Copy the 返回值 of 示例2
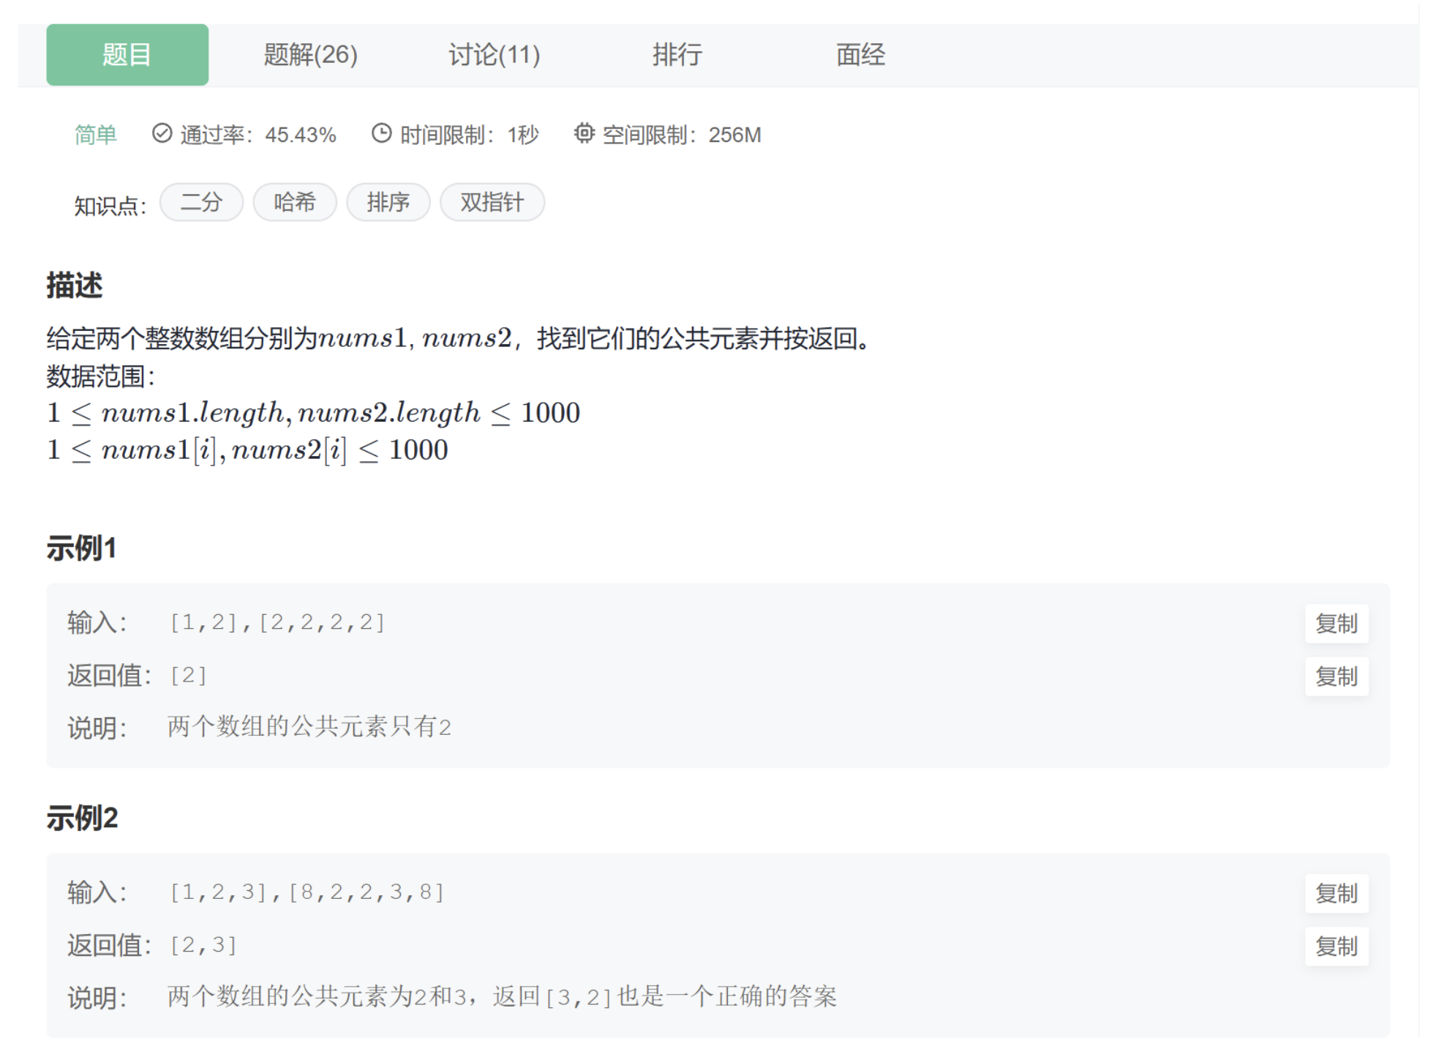The width and height of the screenshot is (1447, 1038). [1337, 946]
